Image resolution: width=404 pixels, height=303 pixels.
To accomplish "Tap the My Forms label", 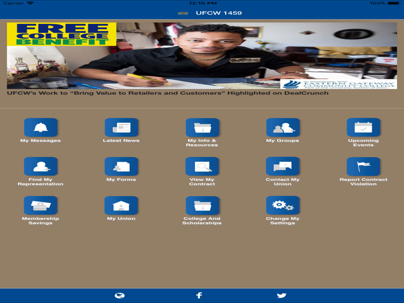I will tap(121, 179).
